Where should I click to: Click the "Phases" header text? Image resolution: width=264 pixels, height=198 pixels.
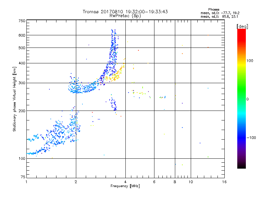[x=214, y=10]
